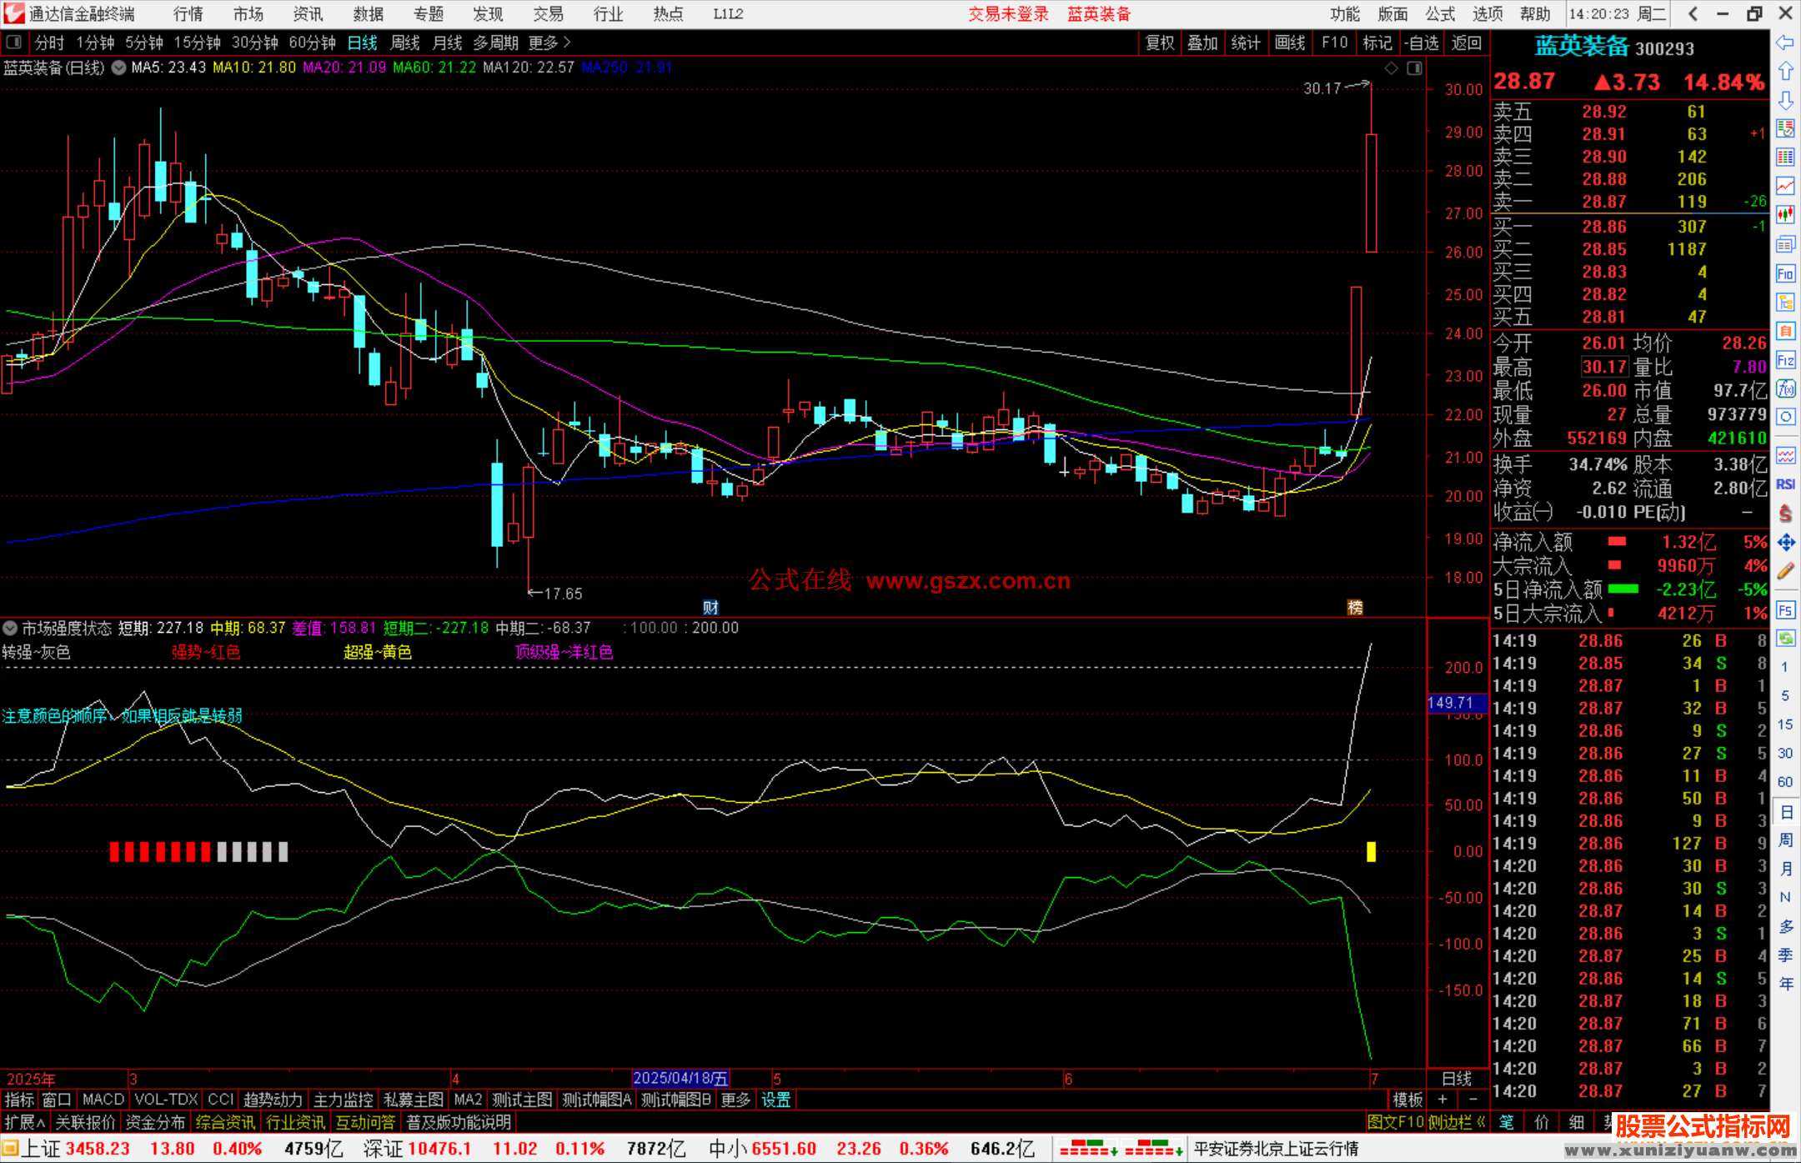Click the 复权 button
Image resolution: width=1801 pixels, height=1163 pixels.
coord(1159,43)
